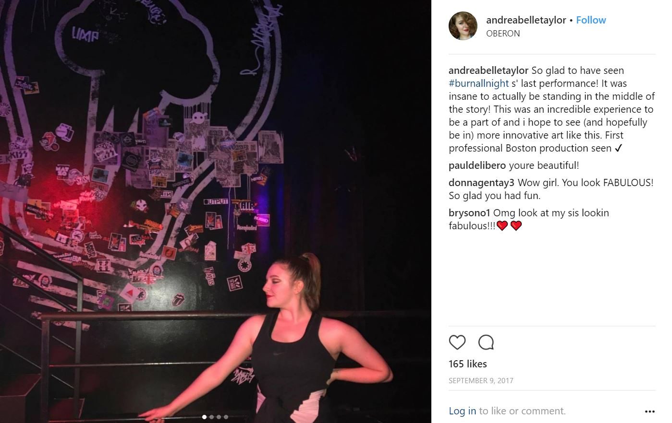The height and width of the screenshot is (423, 672).
Task: Open brysono1's profile from comment
Action: [469, 213]
